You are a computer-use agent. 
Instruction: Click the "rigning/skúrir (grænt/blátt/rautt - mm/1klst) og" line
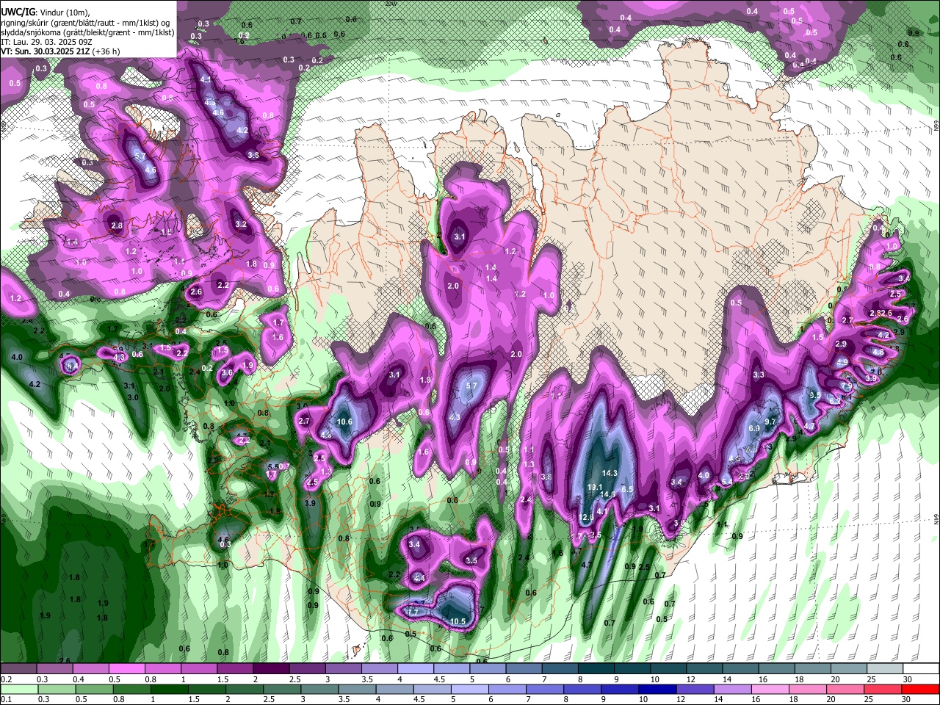(x=87, y=22)
